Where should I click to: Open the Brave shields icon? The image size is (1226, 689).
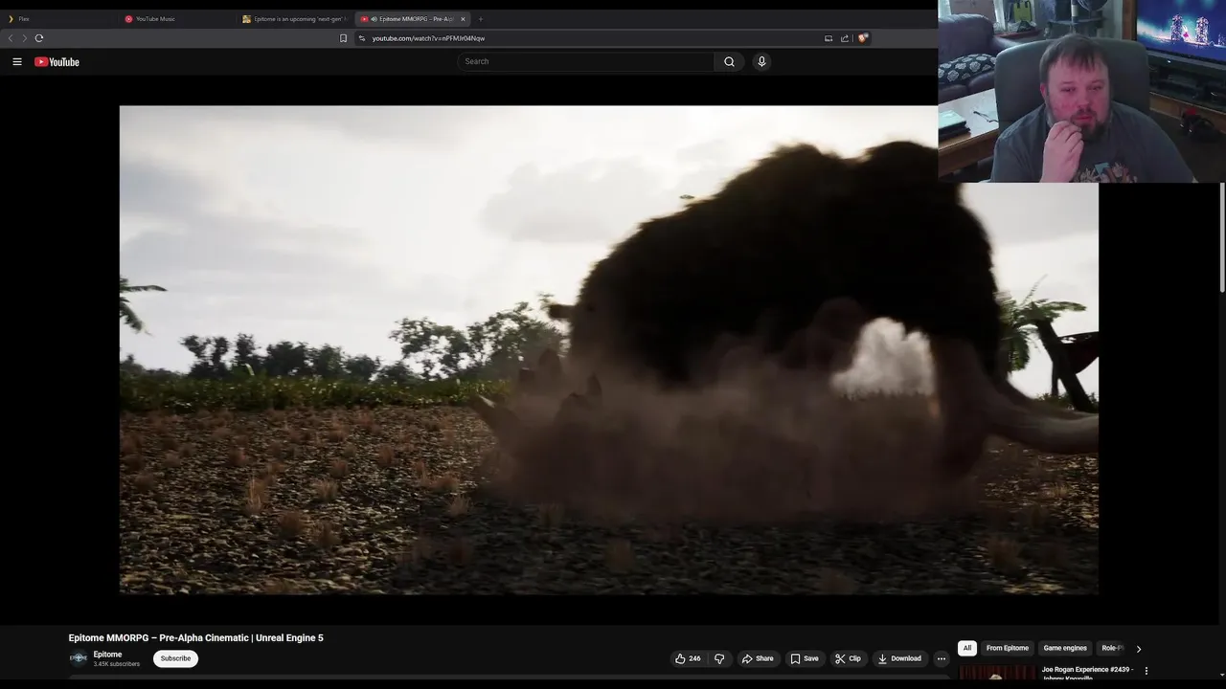click(x=863, y=38)
